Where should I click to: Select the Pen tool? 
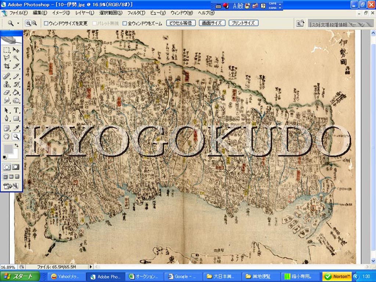point(7,118)
